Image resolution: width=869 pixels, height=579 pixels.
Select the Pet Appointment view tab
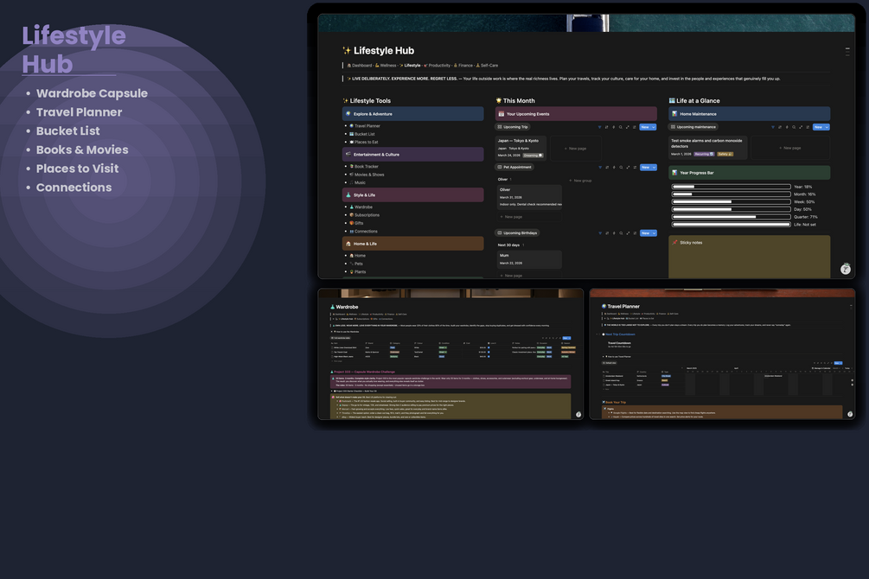point(514,167)
